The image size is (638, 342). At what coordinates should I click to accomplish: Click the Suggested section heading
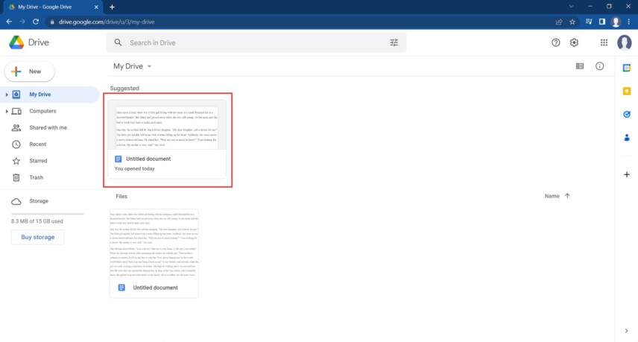tap(124, 88)
